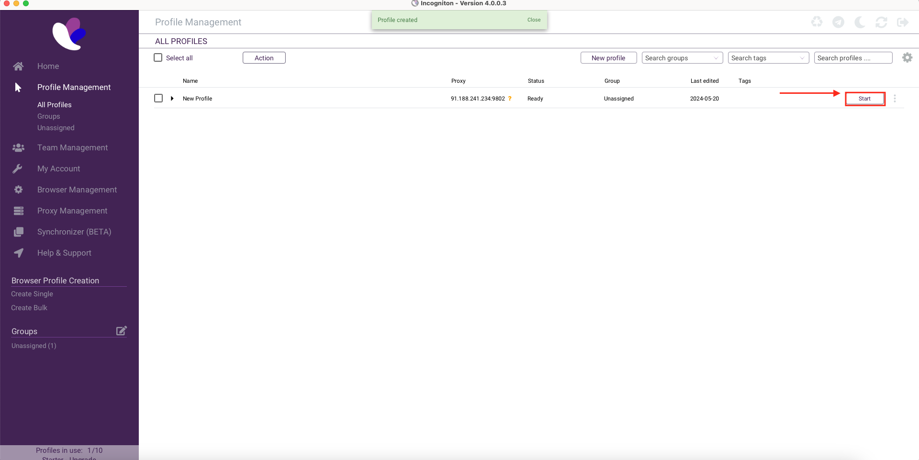The height and width of the screenshot is (460, 919).
Task: Click the orange question mark beside the proxy
Action: coord(510,99)
